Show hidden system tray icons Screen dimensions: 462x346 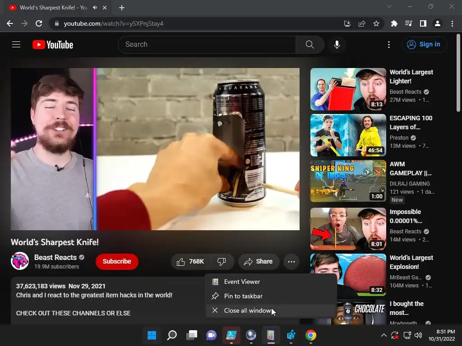(x=383, y=335)
